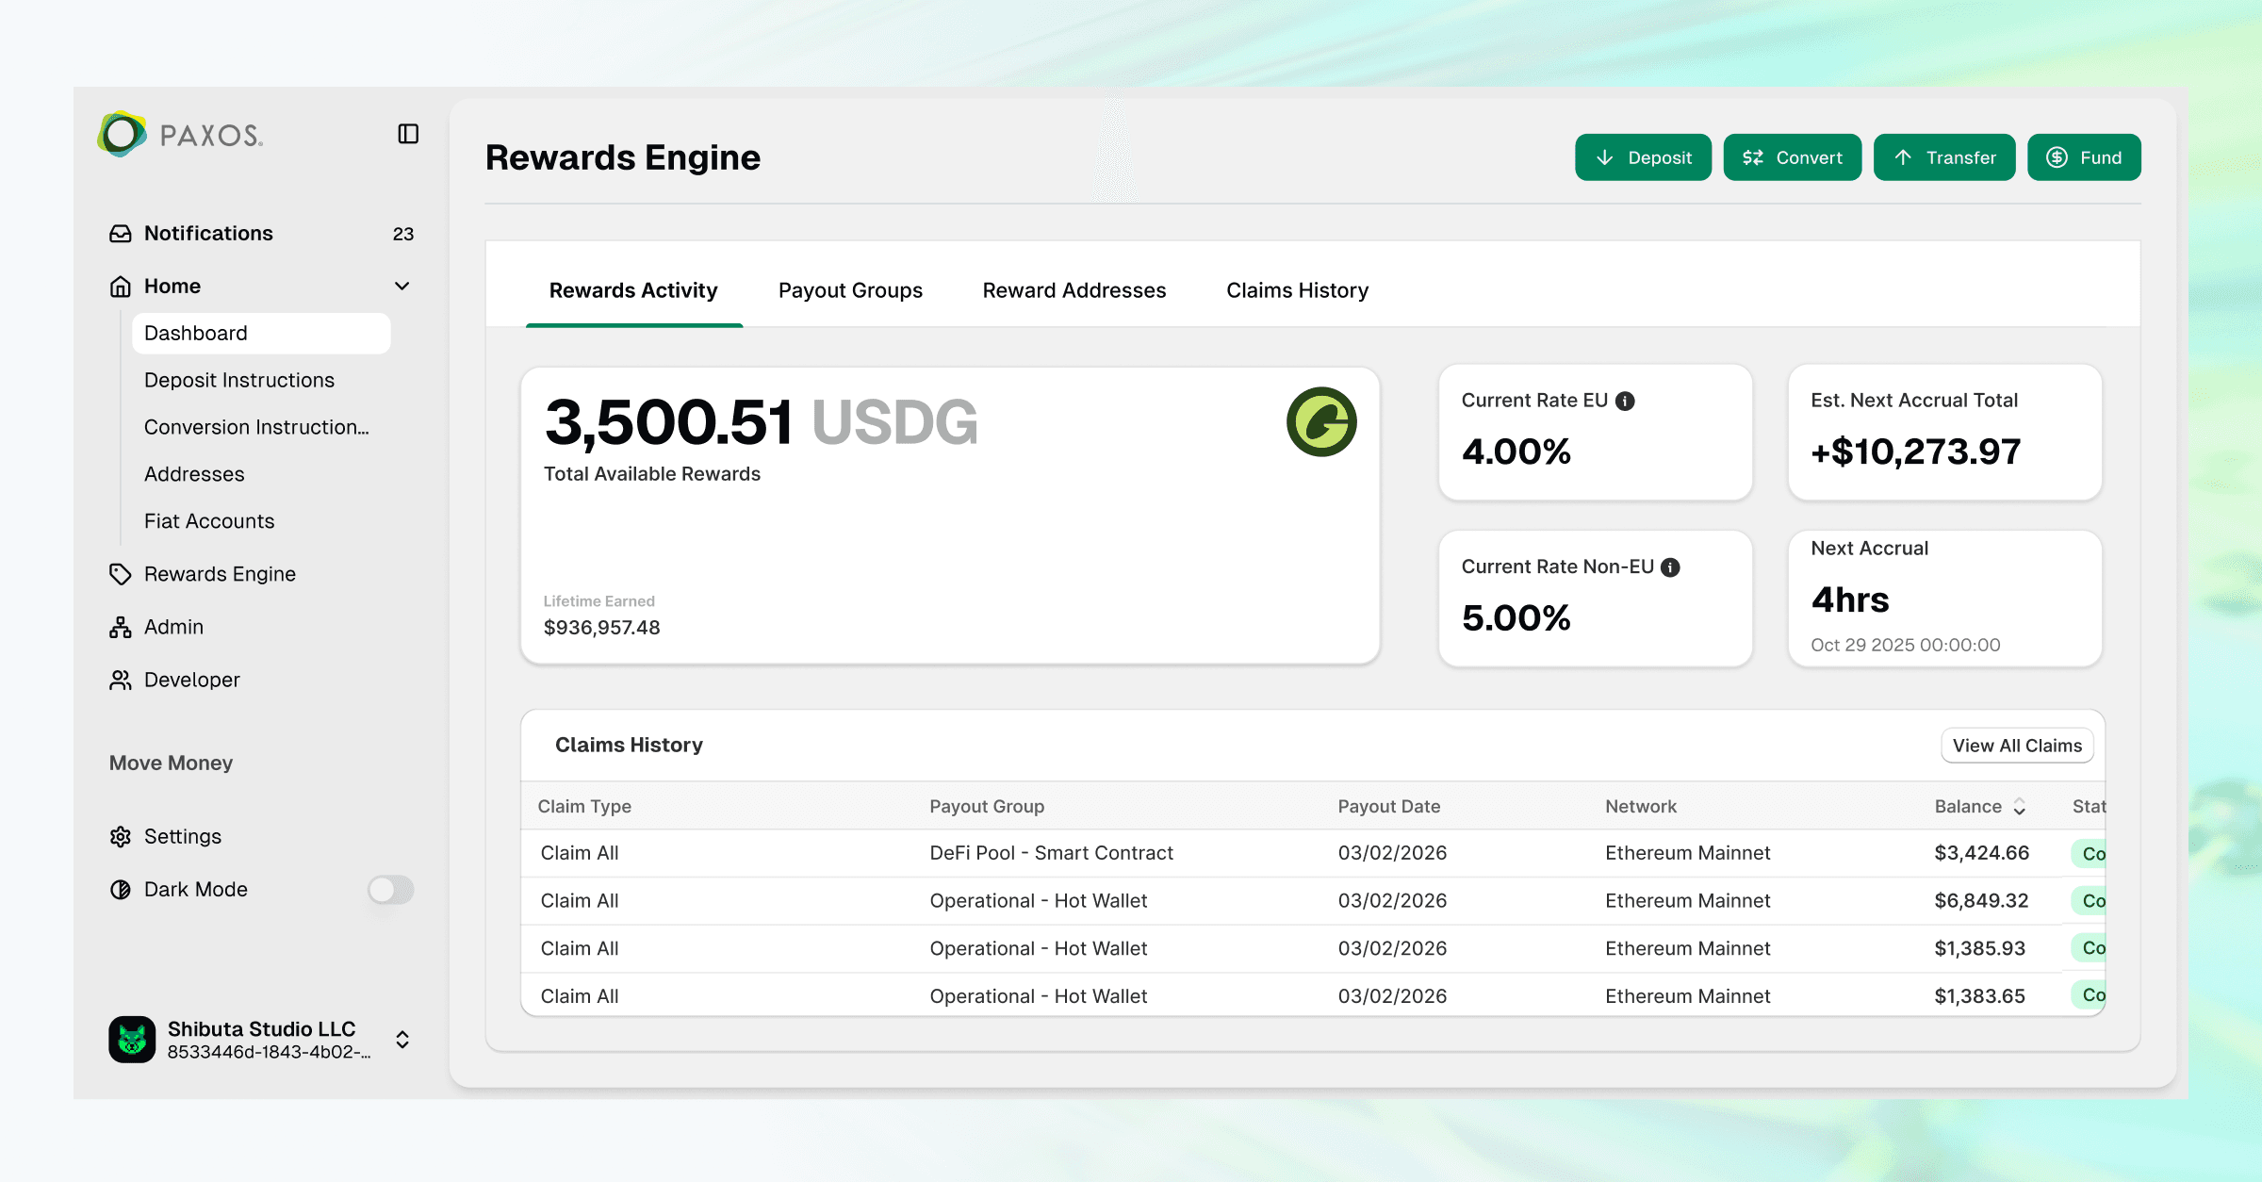Click the Deposit button

(x=1643, y=157)
